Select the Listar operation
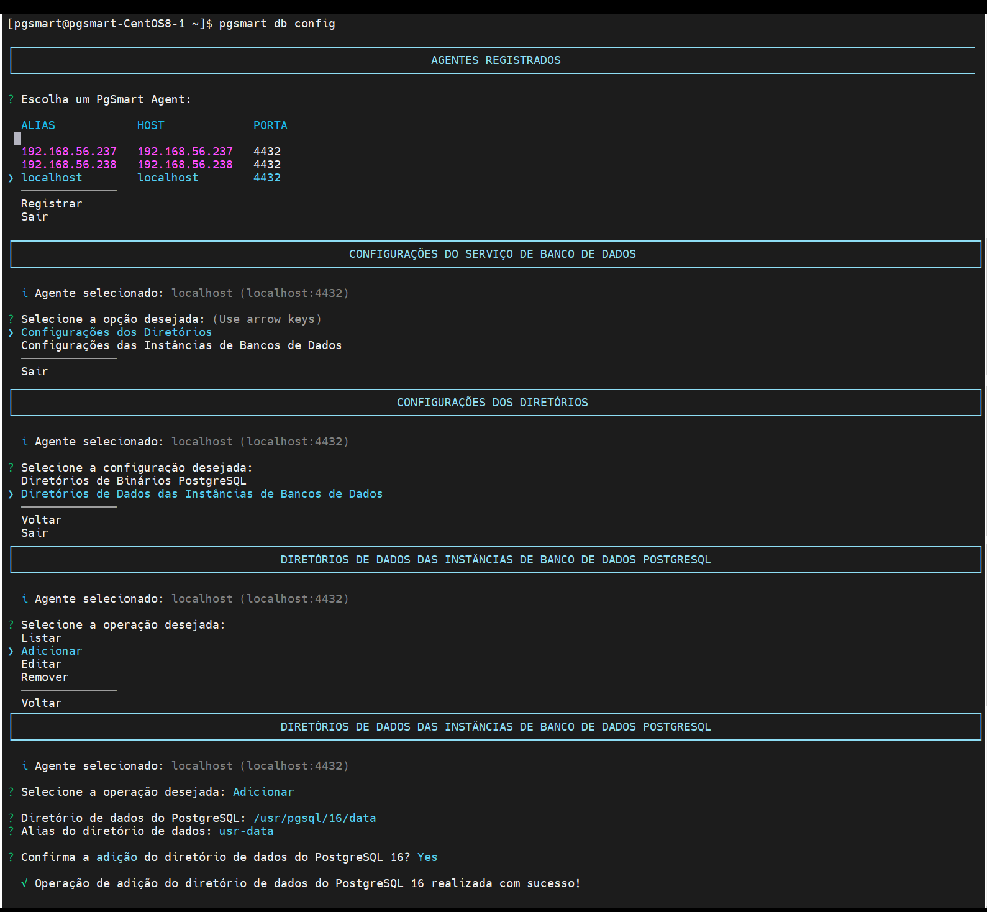This screenshot has width=987, height=912. coord(42,638)
